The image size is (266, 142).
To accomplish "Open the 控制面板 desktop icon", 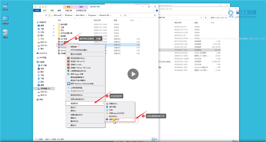I will (x=5, y=20).
